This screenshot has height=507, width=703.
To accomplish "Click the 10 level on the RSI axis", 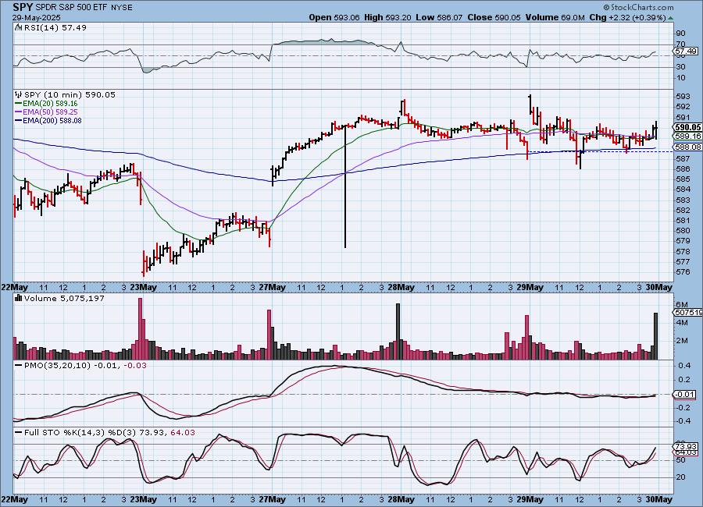I will [x=680, y=77].
